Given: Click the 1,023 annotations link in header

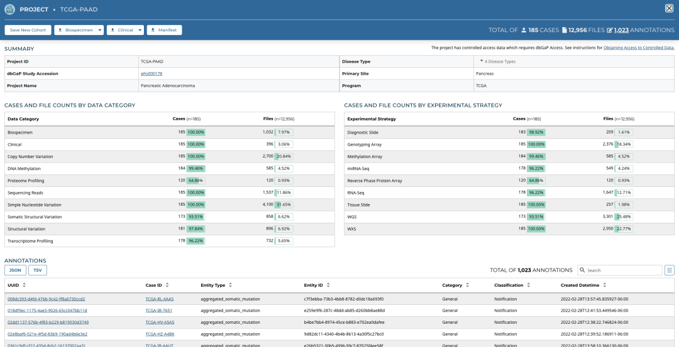Looking at the screenshot, I should click(621, 30).
